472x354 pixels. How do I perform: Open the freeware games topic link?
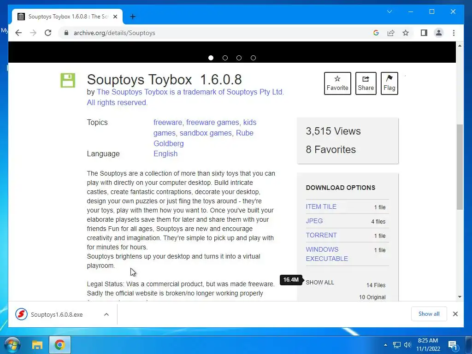pyautogui.click(x=212, y=122)
